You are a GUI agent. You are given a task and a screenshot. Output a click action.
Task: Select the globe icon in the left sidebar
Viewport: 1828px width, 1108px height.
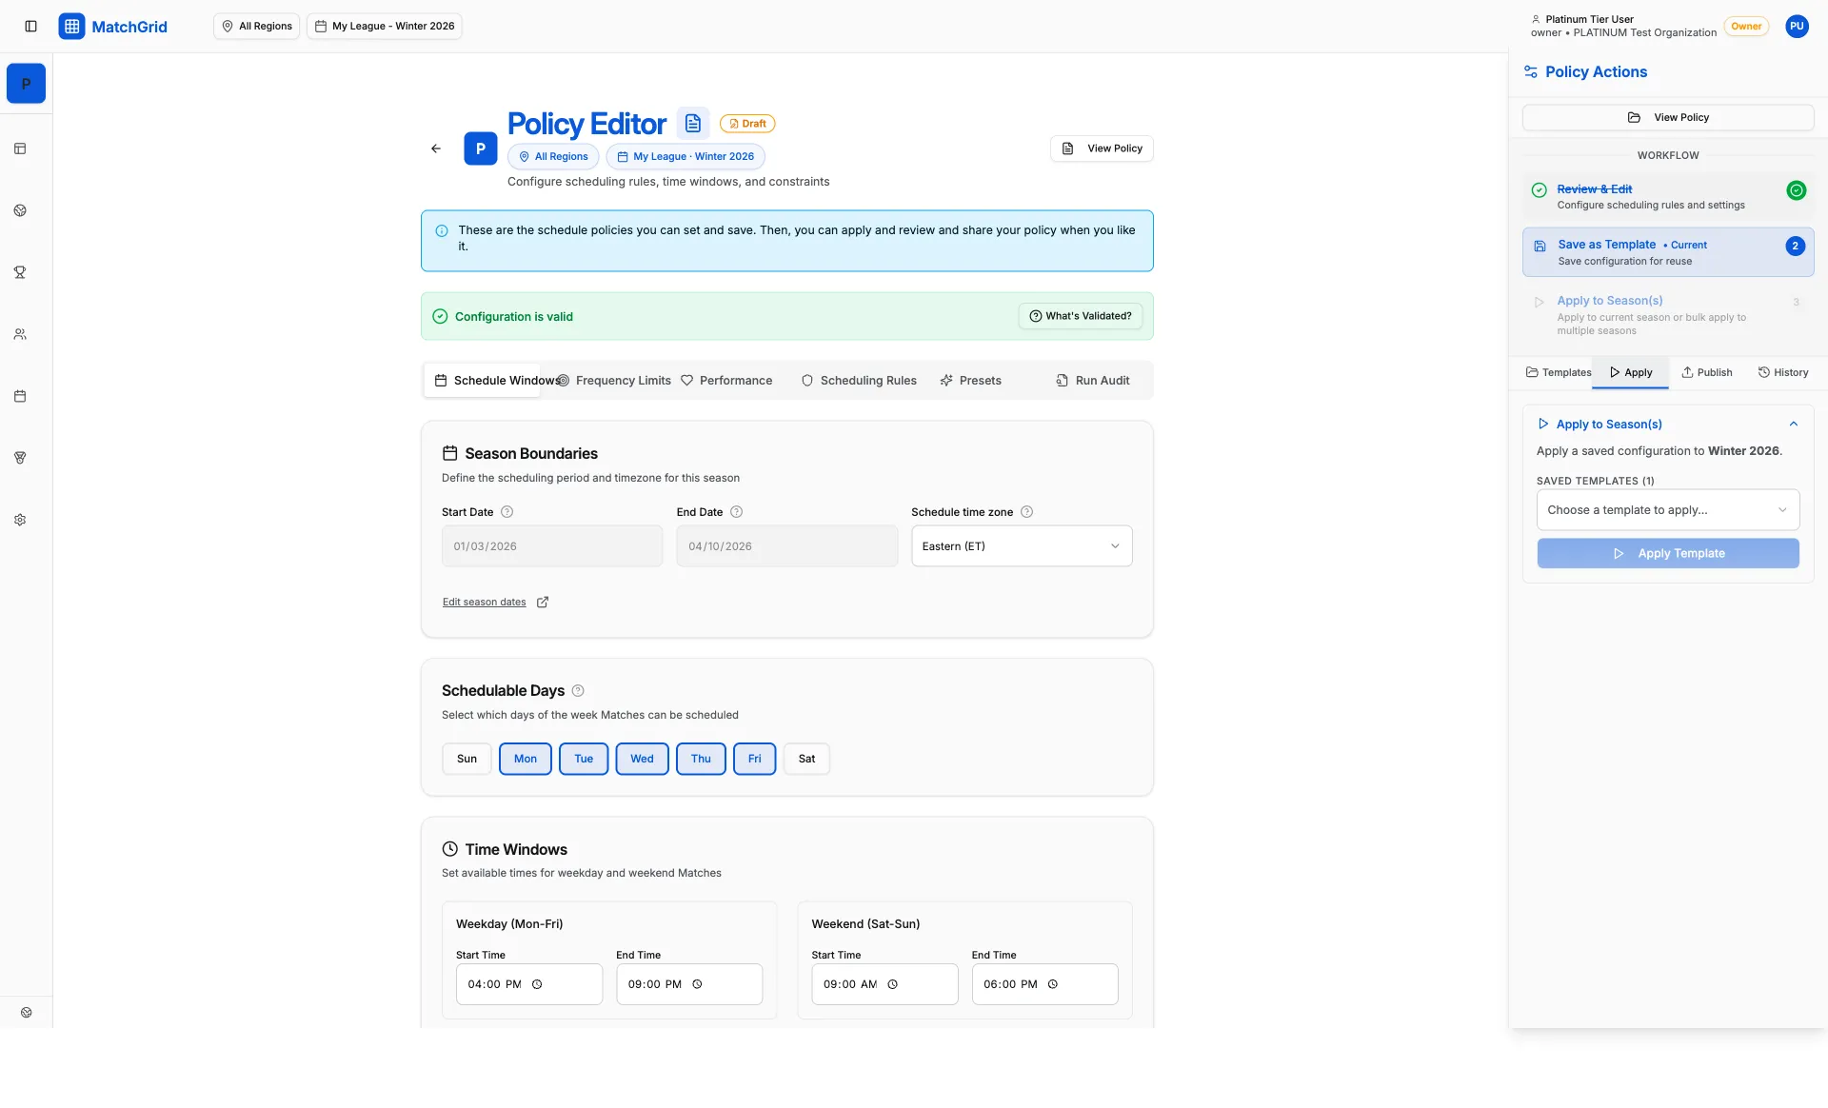pyautogui.click(x=20, y=210)
